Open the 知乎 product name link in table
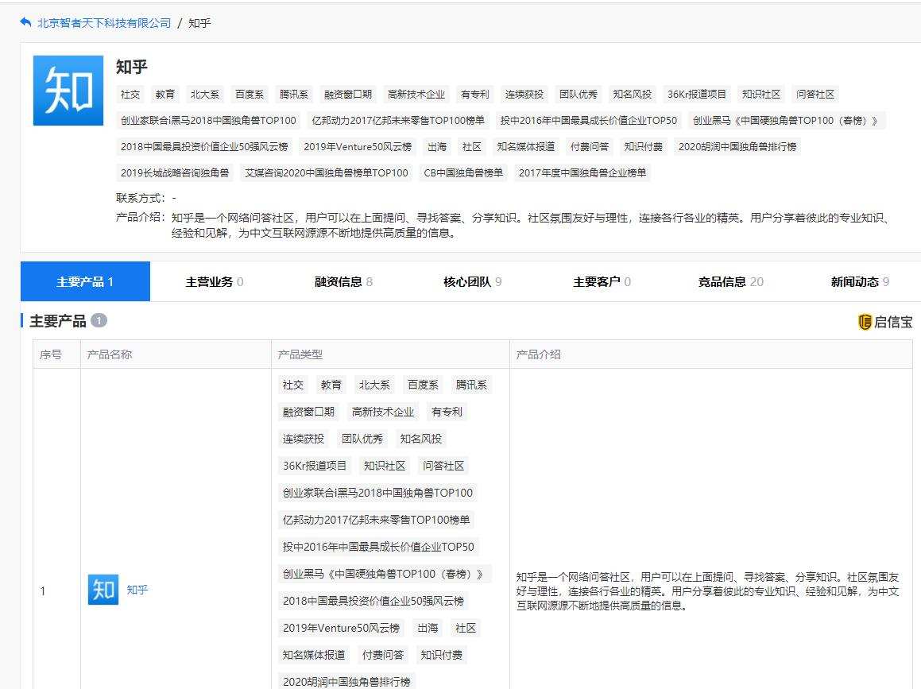Screen dimensions: 921x689 pyautogui.click(x=137, y=590)
